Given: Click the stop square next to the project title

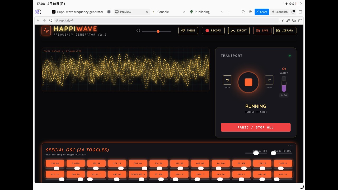Looking at the screenshot, I should click(109, 12).
